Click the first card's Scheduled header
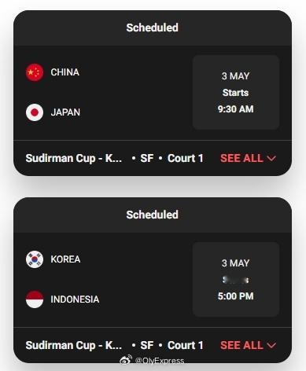The image size is (306, 371). pyautogui.click(x=153, y=28)
